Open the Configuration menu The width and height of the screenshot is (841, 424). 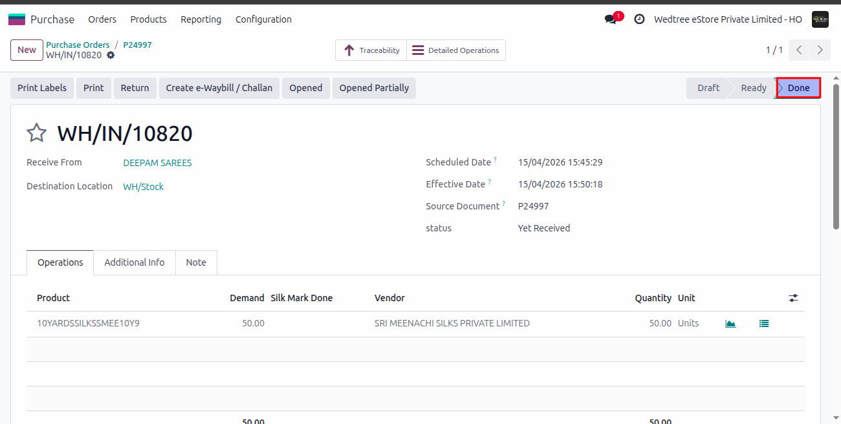(263, 19)
